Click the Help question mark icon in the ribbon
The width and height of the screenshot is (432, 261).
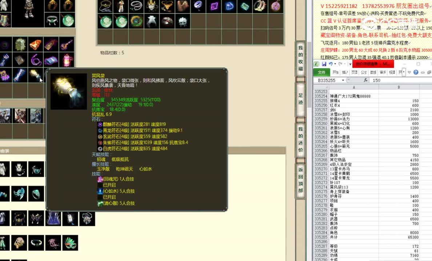coord(416,72)
